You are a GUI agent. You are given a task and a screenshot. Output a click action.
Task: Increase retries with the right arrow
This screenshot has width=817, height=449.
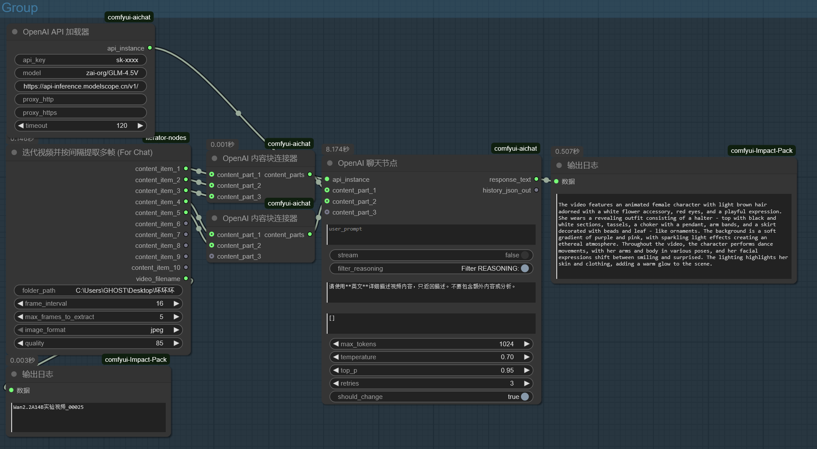coord(527,383)
